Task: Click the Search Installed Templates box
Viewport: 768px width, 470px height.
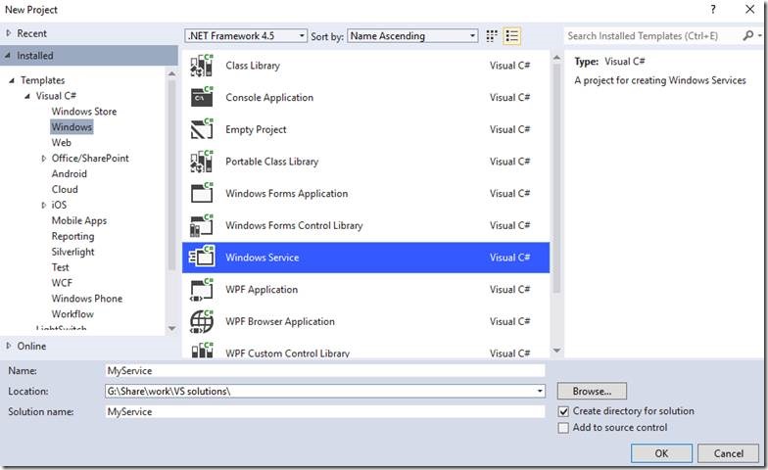Action: click(x=652, y=35)
